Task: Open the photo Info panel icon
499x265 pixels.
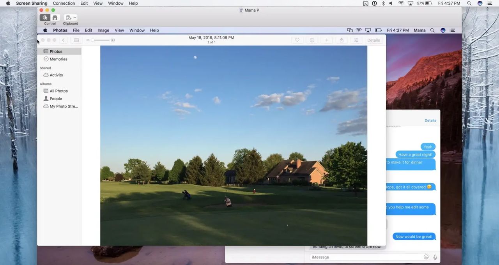Action: click(312, 40)
